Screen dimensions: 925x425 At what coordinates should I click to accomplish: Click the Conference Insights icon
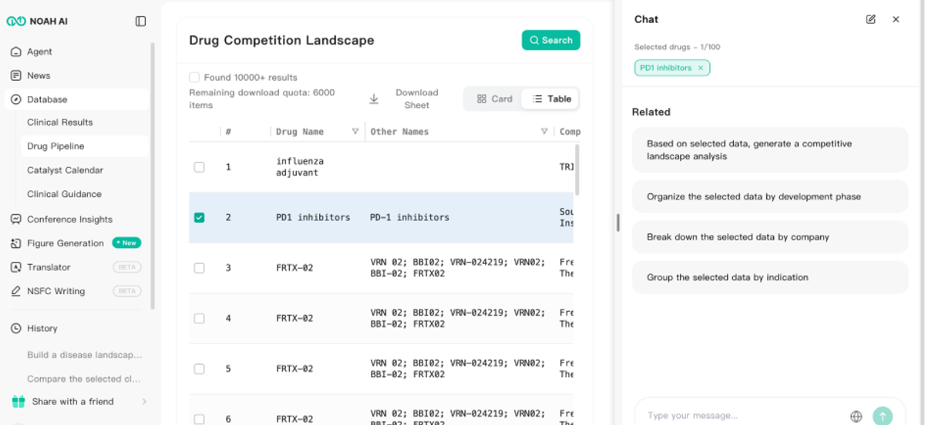tap(16, 219)
